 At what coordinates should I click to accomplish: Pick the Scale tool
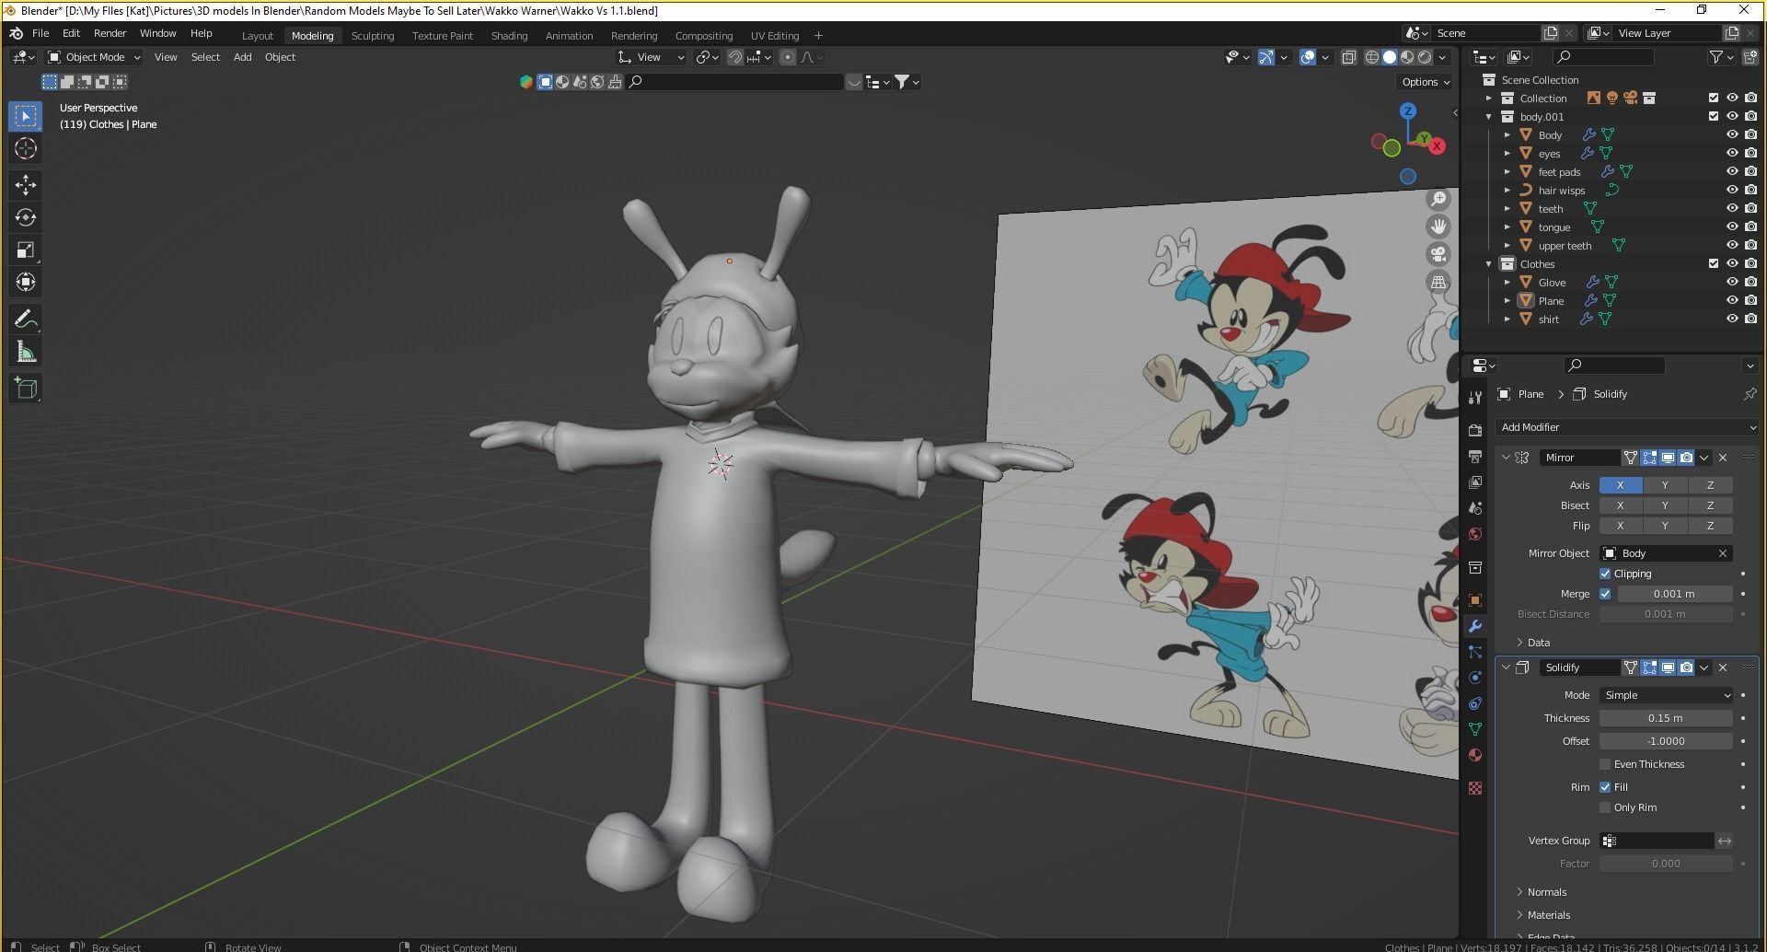26,250
